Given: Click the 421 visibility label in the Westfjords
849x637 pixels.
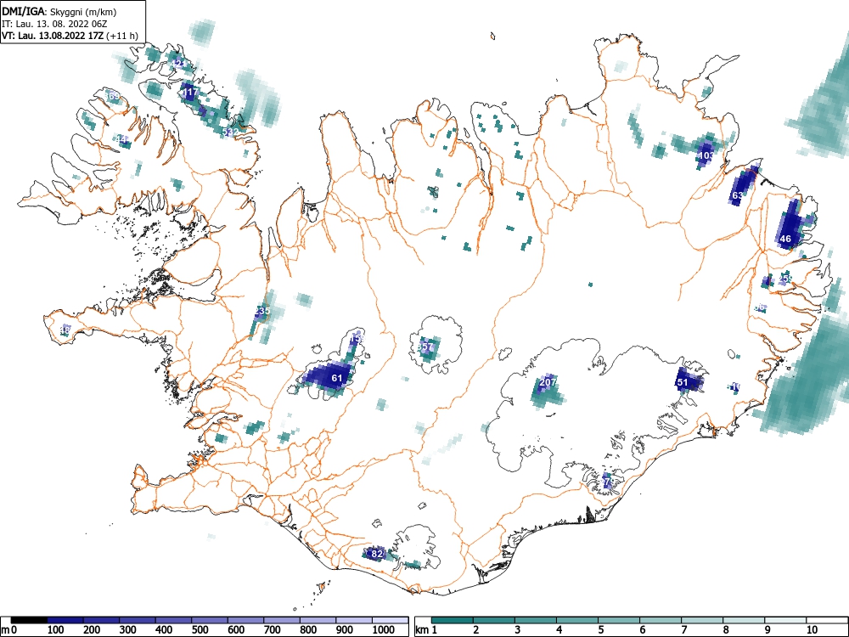Looking at the screenshot, I should (177, 64).
